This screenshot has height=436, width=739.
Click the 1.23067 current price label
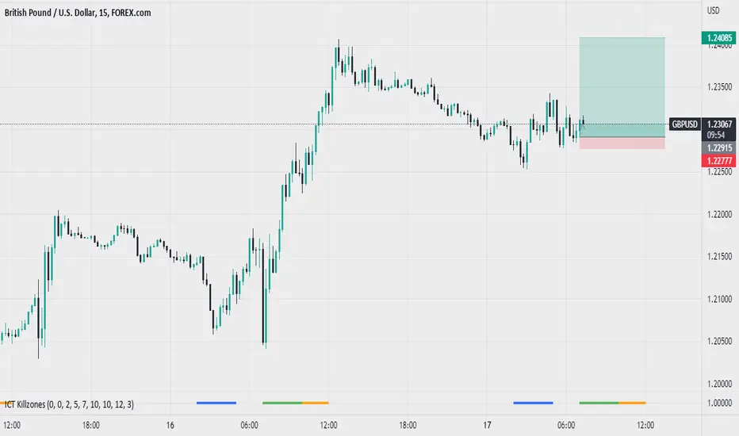click(718, 124)
